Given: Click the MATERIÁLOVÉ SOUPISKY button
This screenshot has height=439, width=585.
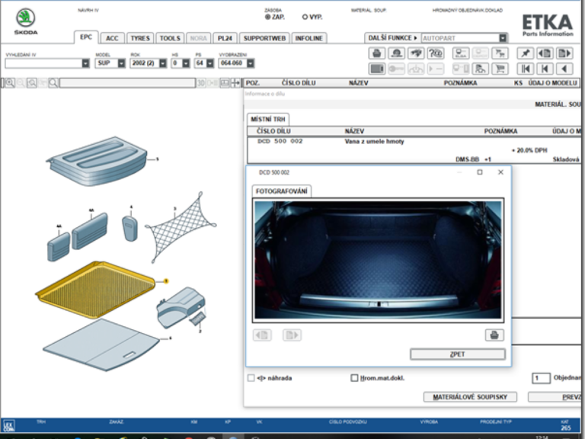Looking at the screenshot, I should [x=470, y=397].
